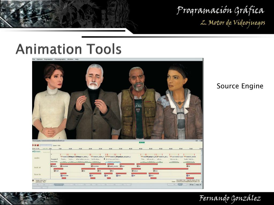Select the Mossman model tab
Image resolution: width=274 pixels, height=205 pixels.
170,184
